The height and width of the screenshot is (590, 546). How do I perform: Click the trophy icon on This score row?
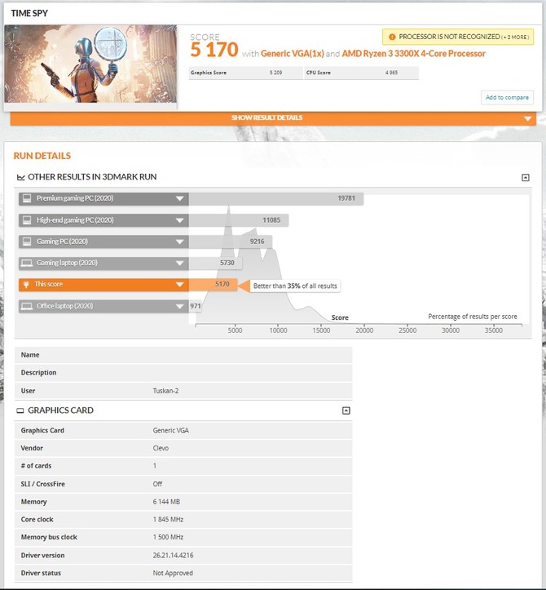26,285
